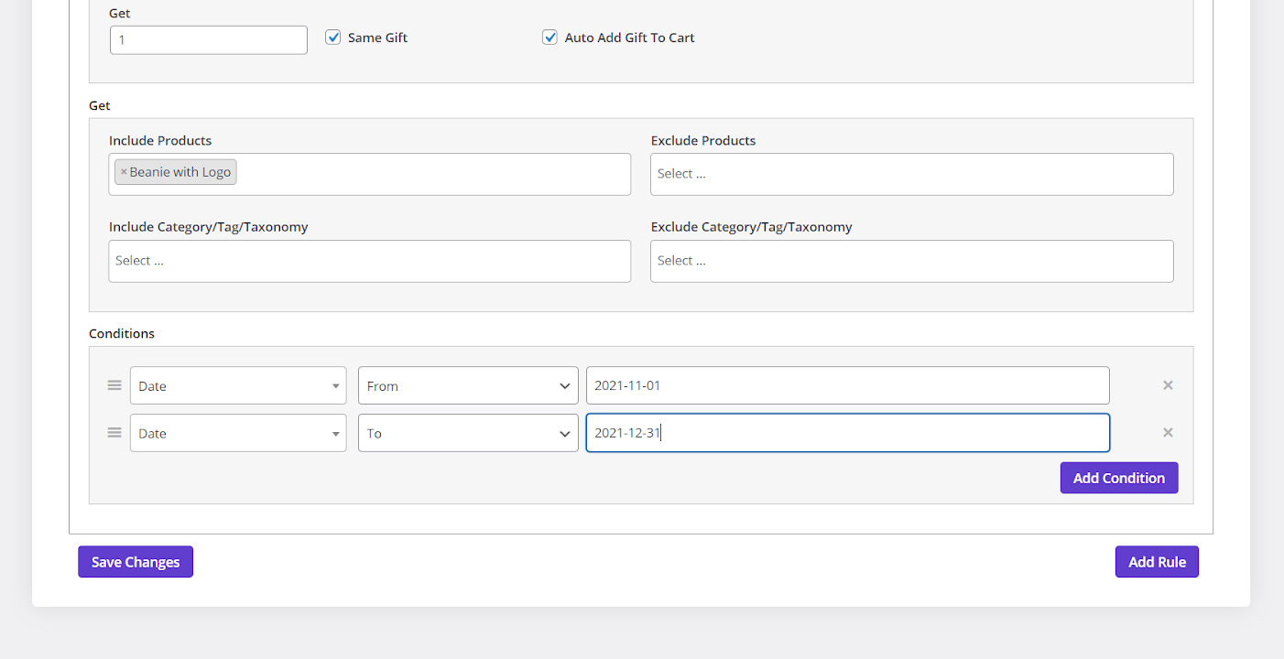
Task: Grab the drag handle of the From date condition
Action: coord(114,385)
